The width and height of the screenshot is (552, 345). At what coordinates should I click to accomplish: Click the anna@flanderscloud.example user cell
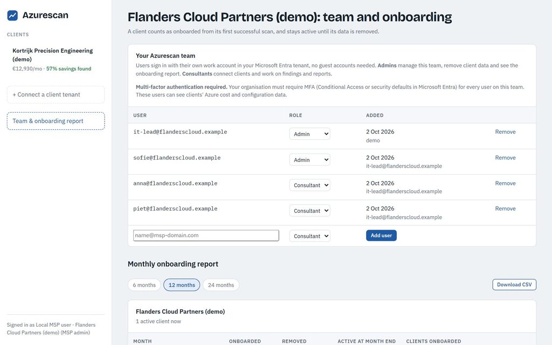click(175, 183)
